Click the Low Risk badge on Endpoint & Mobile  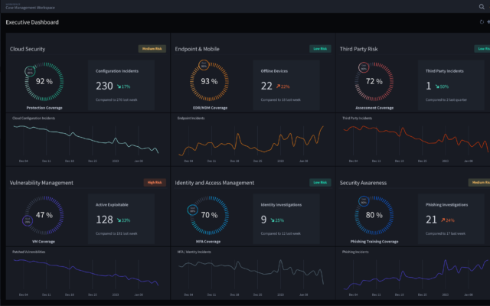[320, 49]
